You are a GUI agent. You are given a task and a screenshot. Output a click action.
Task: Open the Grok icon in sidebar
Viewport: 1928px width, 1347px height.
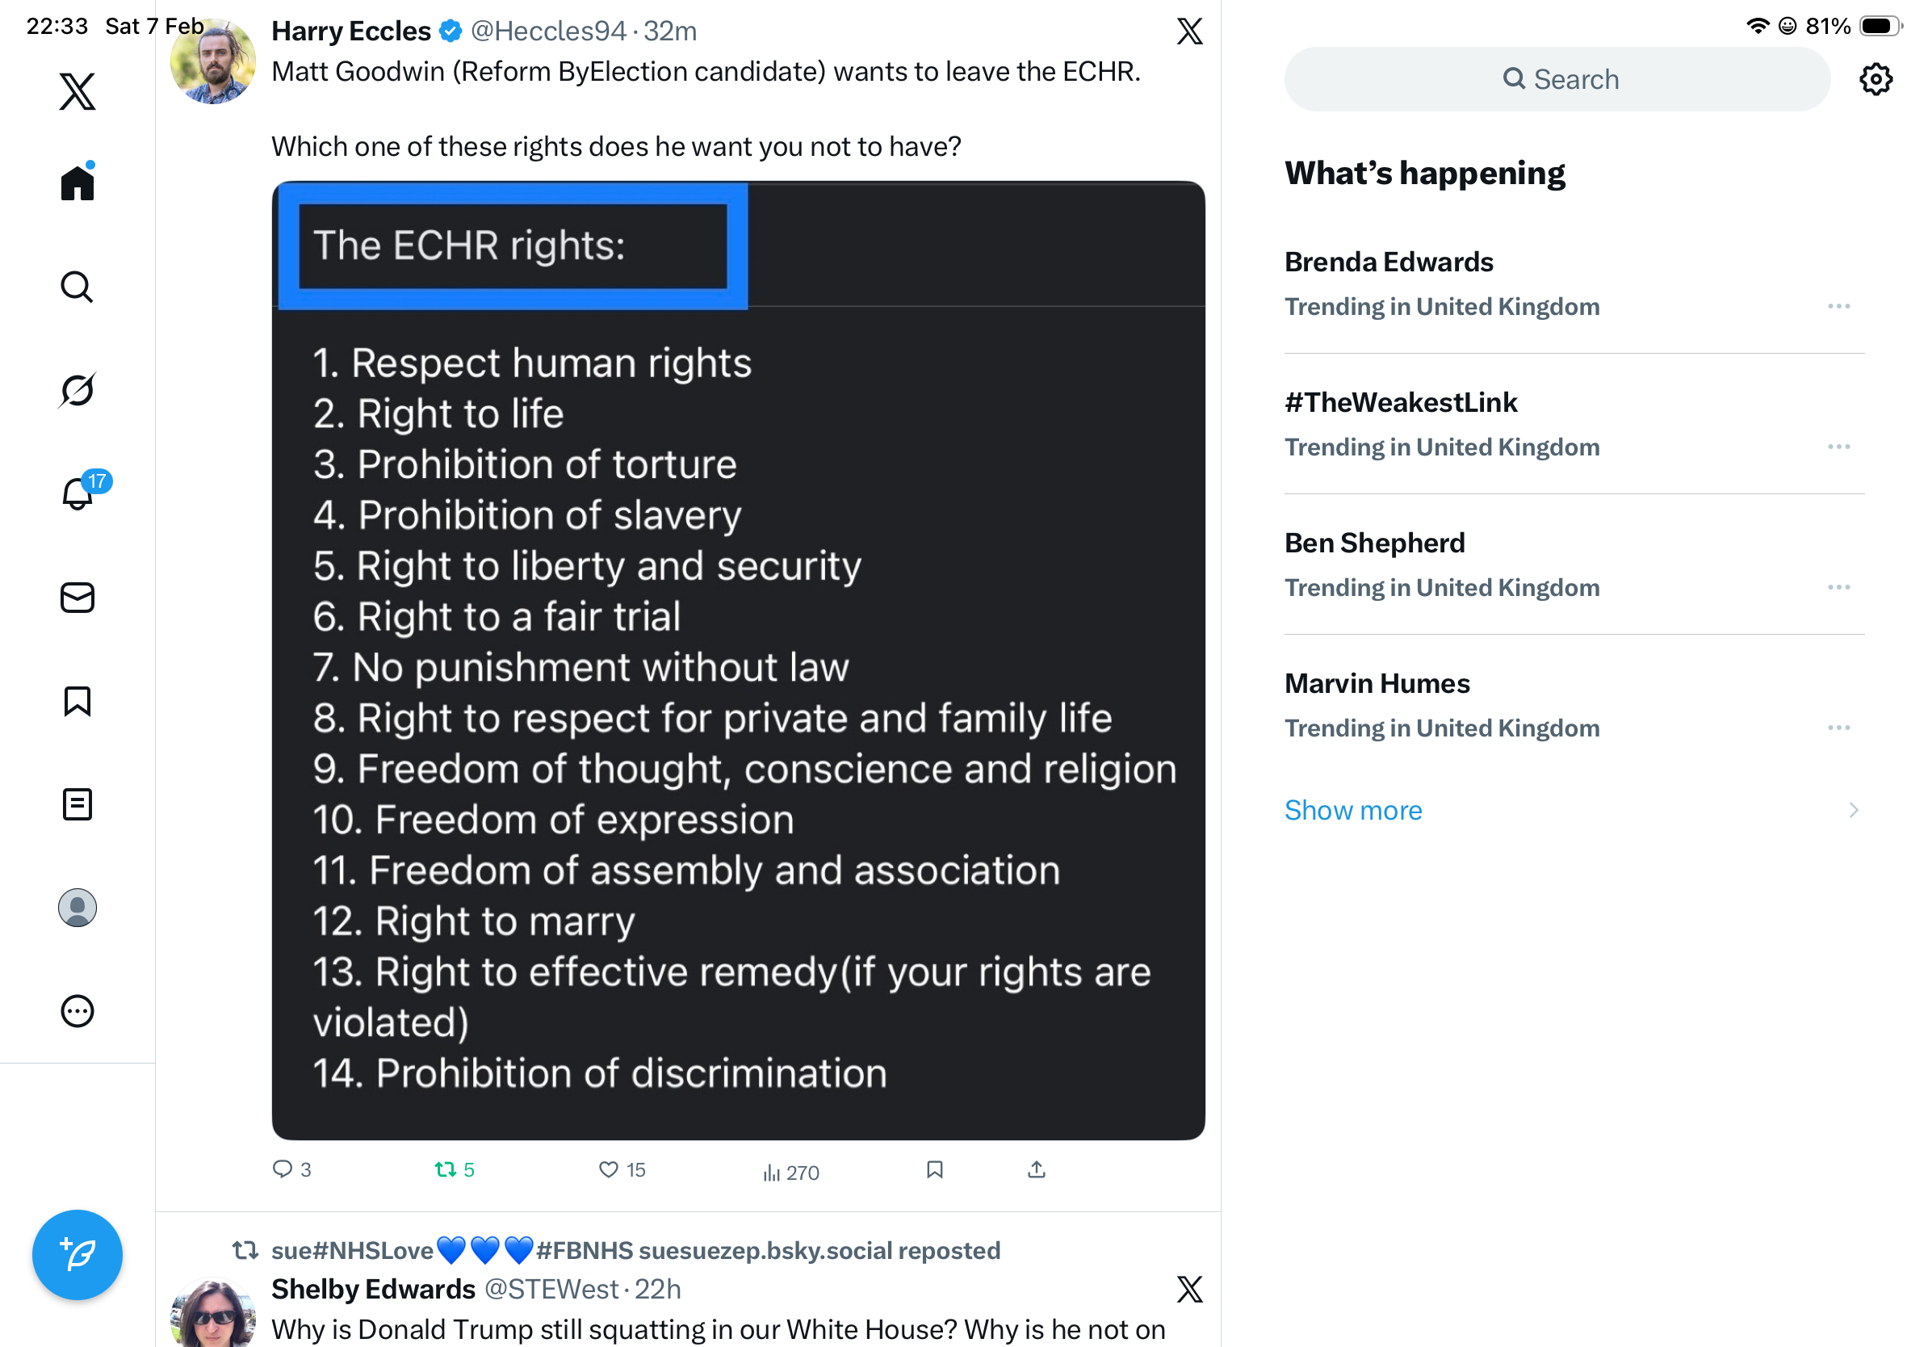coord(78,391)
